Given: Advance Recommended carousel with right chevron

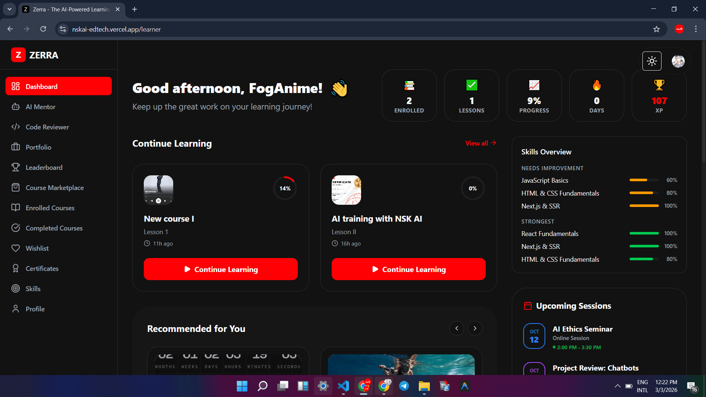Looking at the screenshot, I should pos(475,328).
